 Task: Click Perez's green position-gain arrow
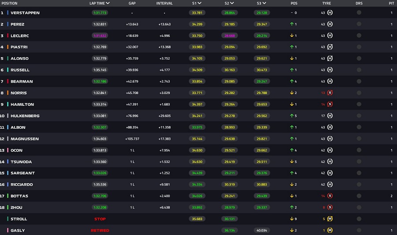coord(292,24)
